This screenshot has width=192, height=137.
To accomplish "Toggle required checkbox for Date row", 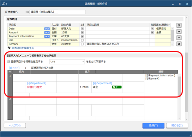I will (x=82, y=29).
